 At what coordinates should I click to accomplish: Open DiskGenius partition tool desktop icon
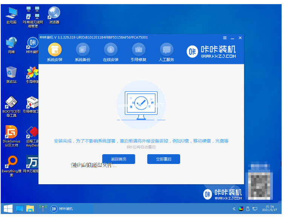pyautogui.click(x=11, y=133)
